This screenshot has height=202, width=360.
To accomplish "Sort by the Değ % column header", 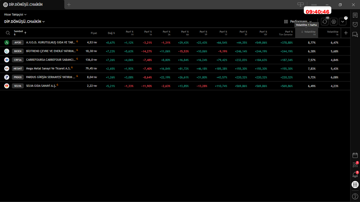I will pos(111,33).
